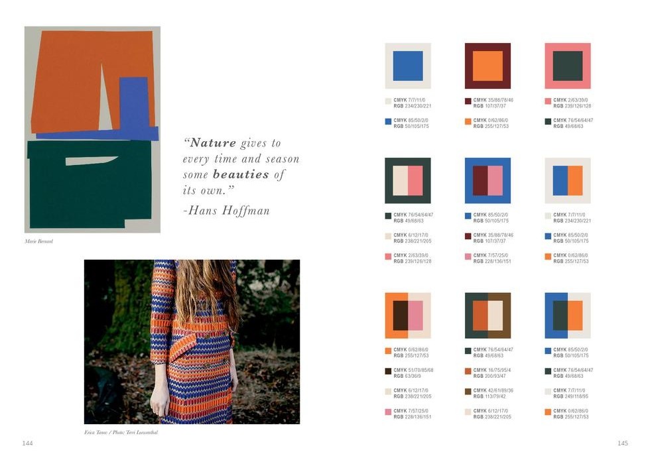This screenshot has width=650, height=464.
Task: Open the Marie Bernard abstract artwork
Action: pyautogui.click(x=92, y=130)
